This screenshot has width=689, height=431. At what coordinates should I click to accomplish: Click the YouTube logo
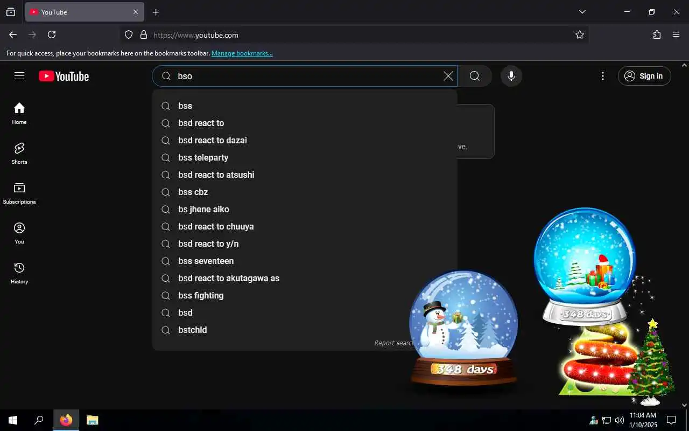point(64,77)
